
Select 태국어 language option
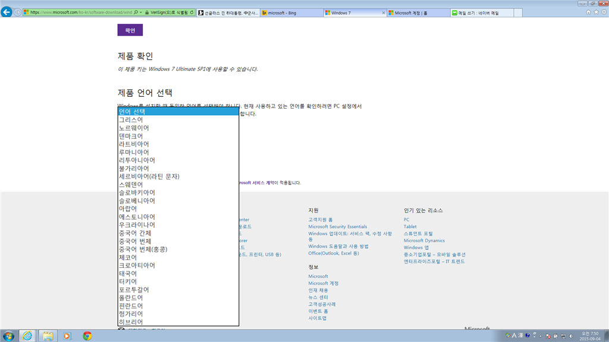pyautogui.click(x=178, y=273)
